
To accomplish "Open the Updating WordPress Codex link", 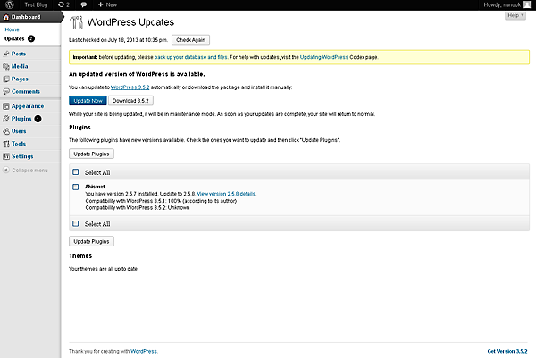I will pos(324,57).
